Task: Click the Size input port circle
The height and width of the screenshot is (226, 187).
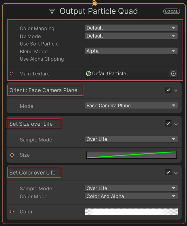Action: 12,155
